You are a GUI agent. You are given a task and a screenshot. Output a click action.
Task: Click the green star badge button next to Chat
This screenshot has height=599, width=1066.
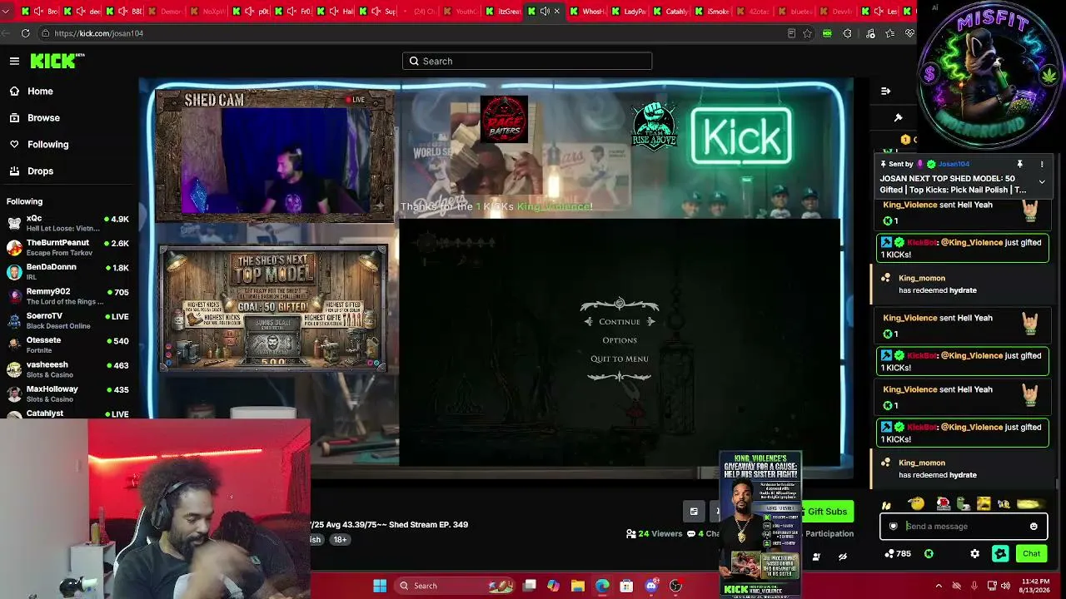click(x=1000, y=554)
